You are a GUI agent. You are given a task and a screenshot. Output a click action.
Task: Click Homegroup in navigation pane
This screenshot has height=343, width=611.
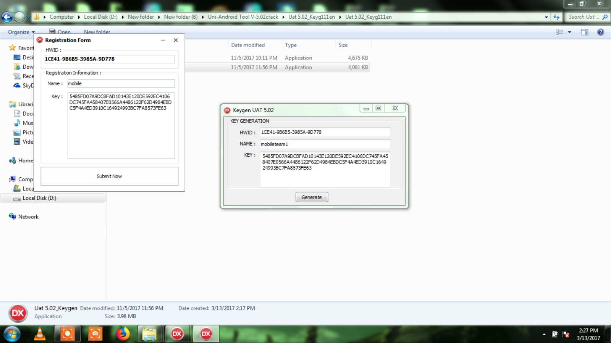click(21, 160)
